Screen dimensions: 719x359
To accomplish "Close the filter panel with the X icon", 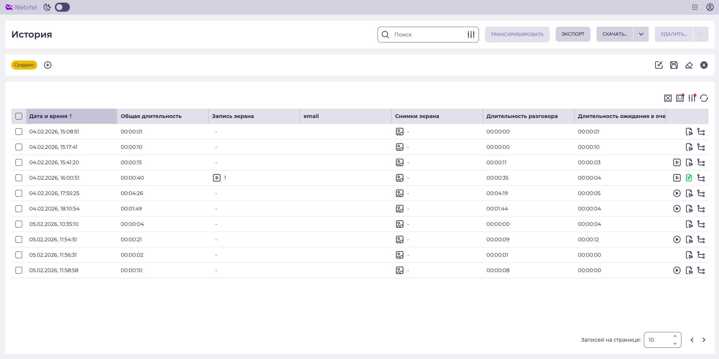I will 704,65.
